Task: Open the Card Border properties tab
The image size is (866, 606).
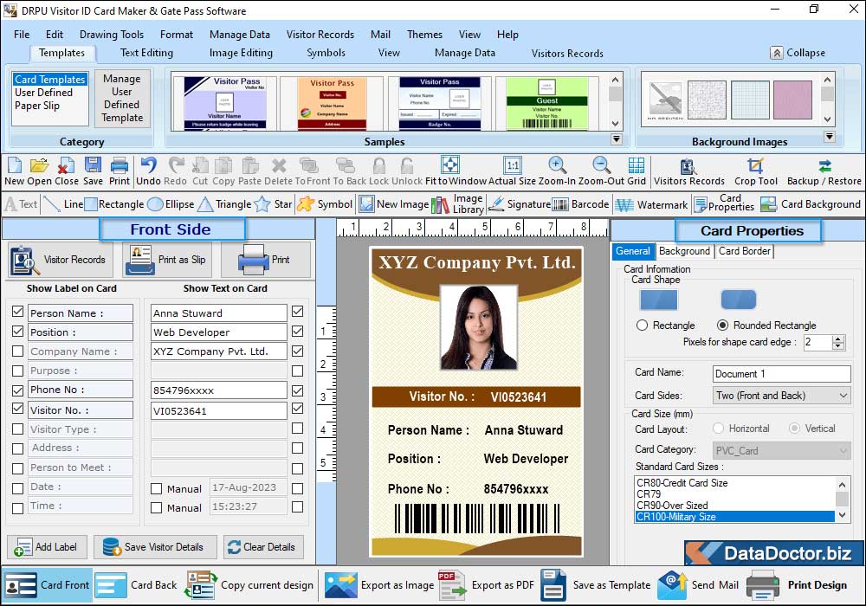Action: [x=744, y=251]
